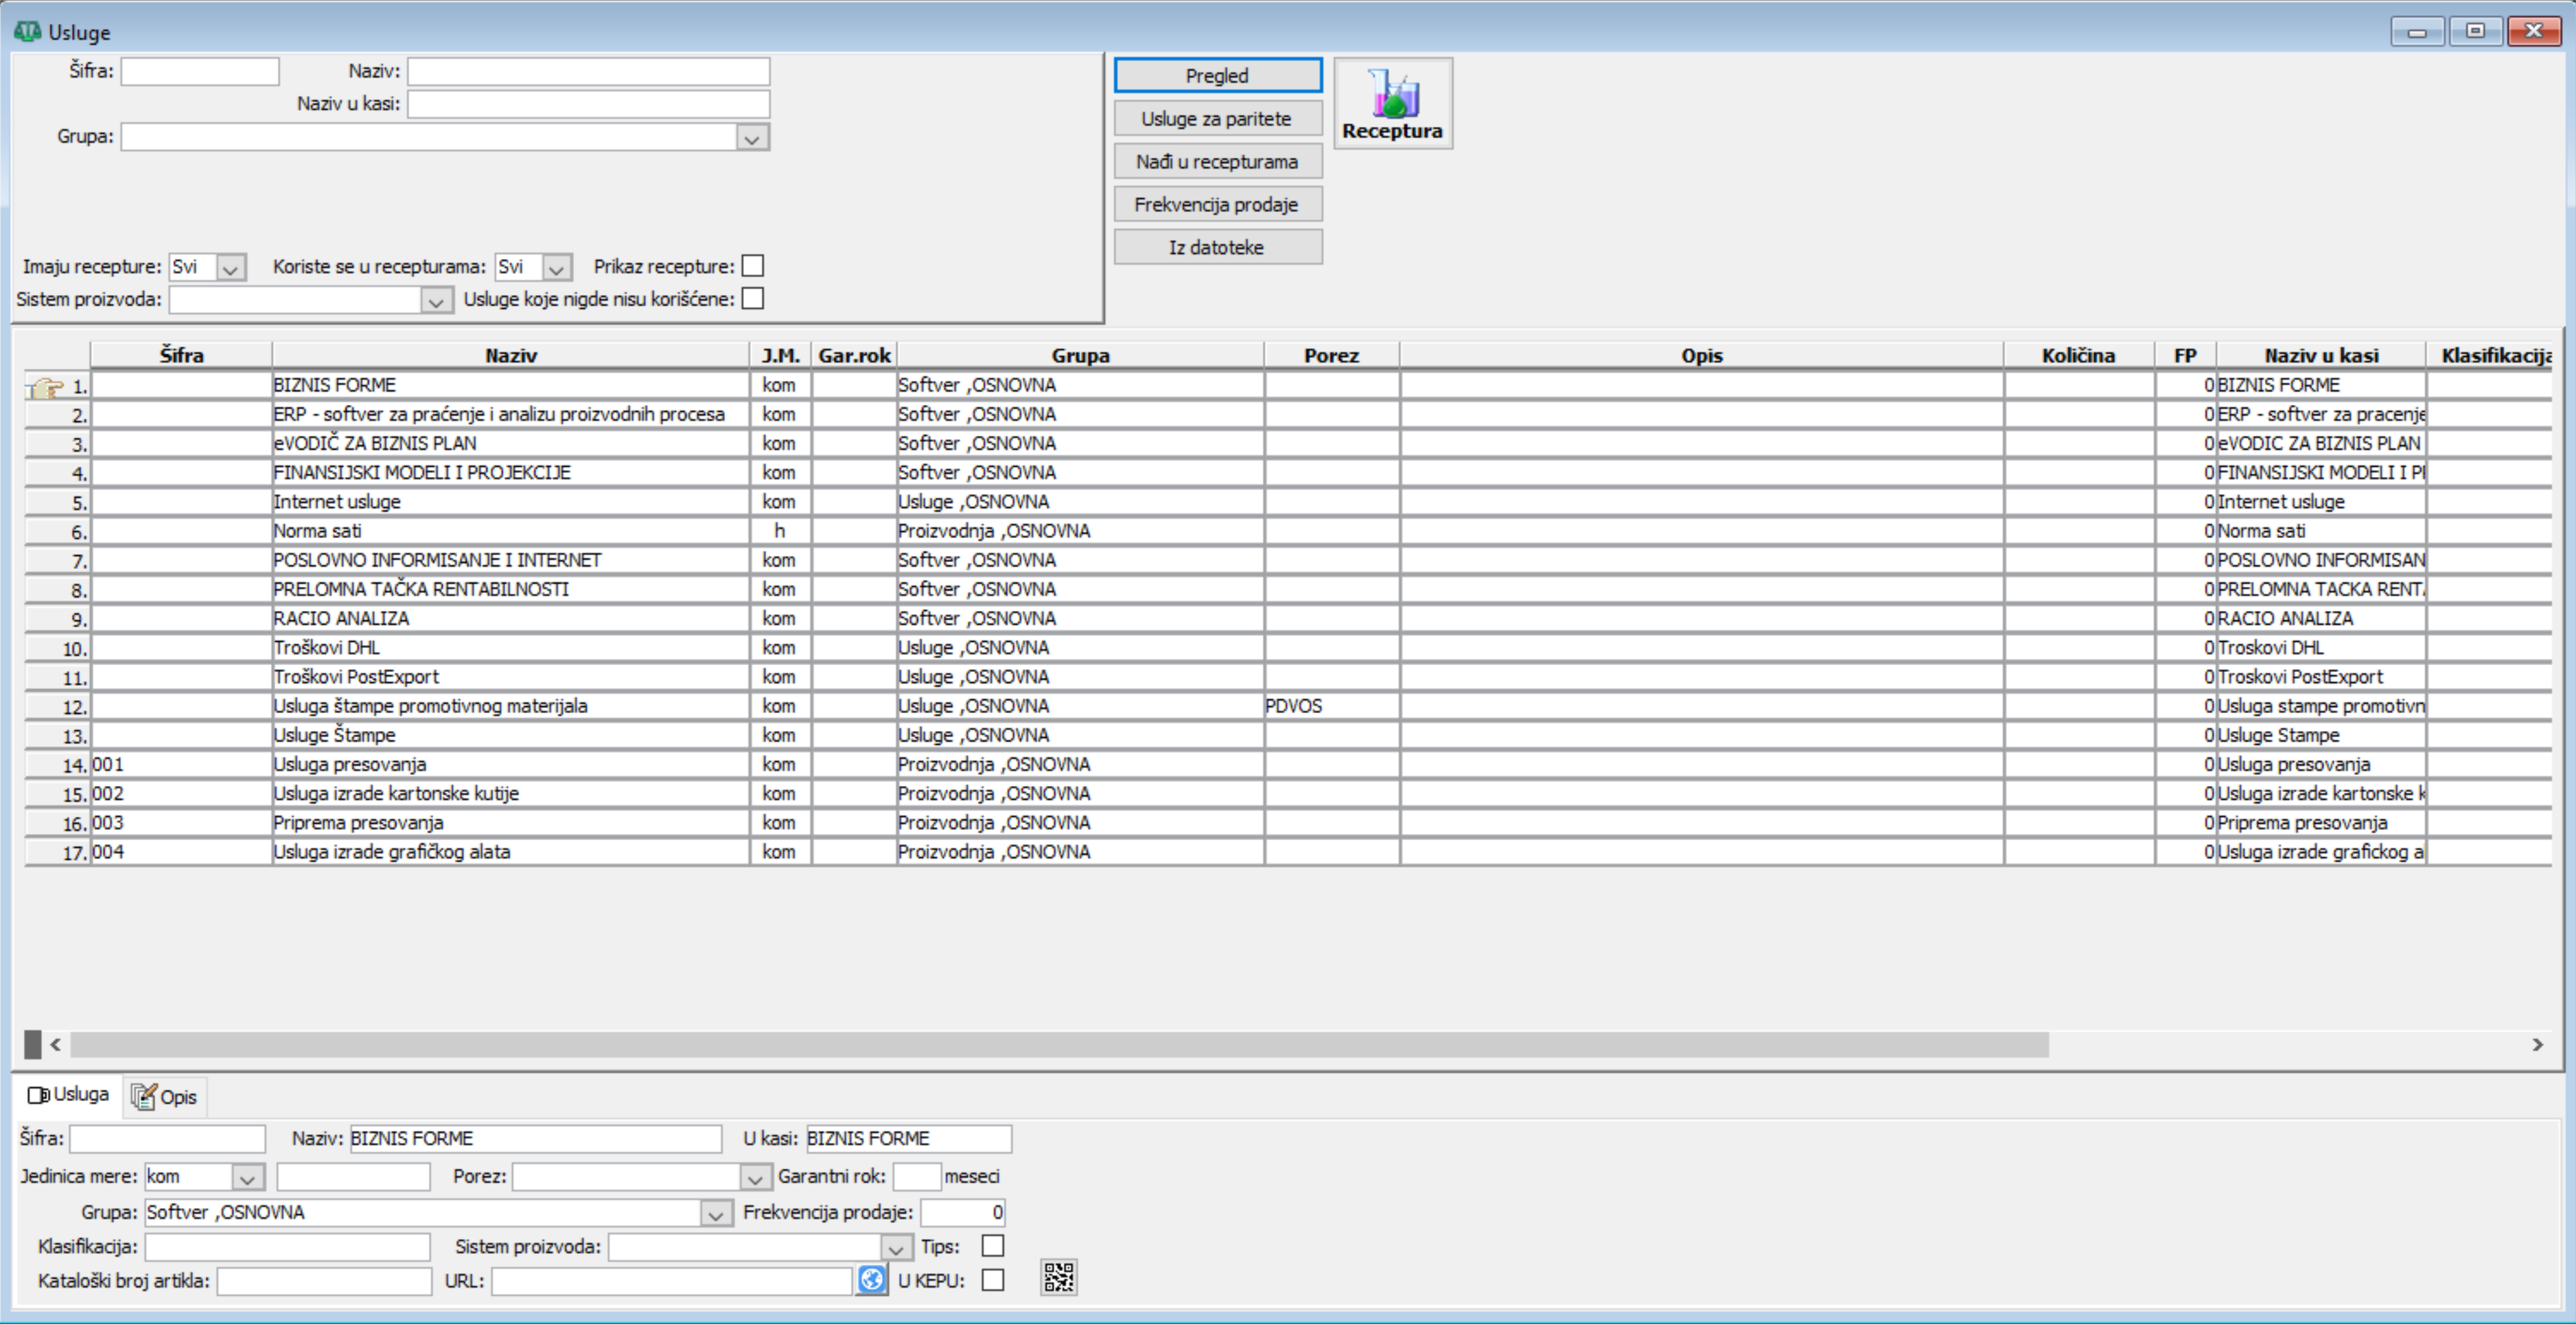
Task: Tick the U KEPU checkbox
Action: (992, 1280)
